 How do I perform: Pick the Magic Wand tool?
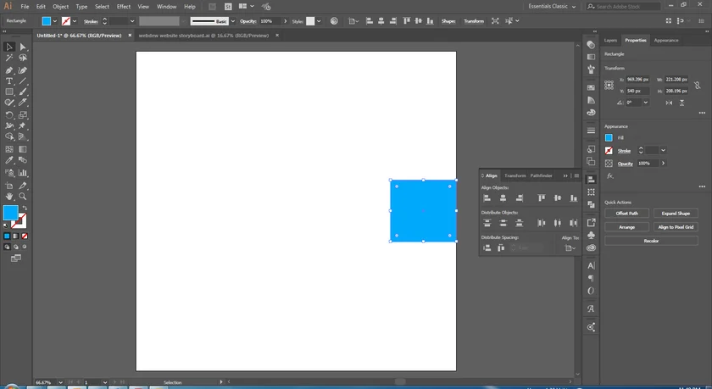tap(9, 58)
